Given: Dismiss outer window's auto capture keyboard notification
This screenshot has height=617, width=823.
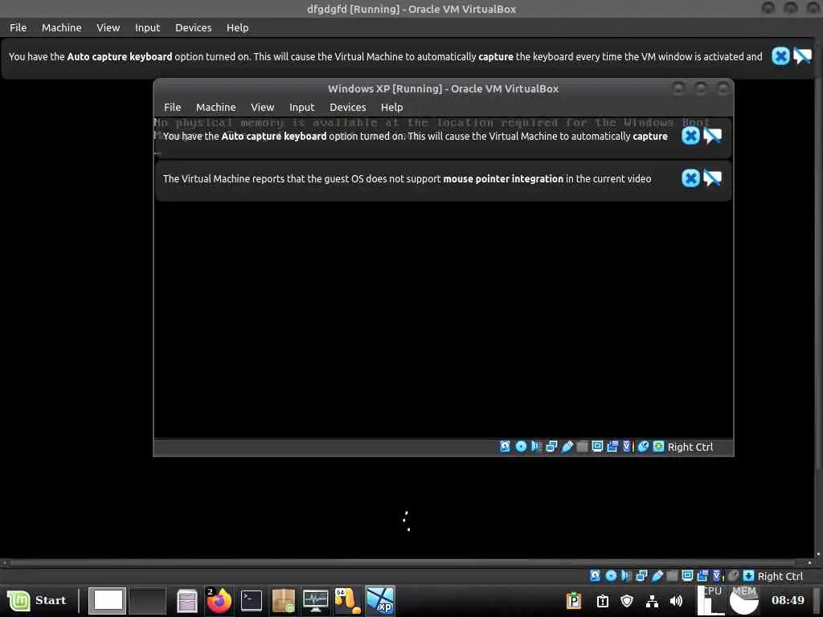Looking at the screenshot, I should (x=780, y=56).
